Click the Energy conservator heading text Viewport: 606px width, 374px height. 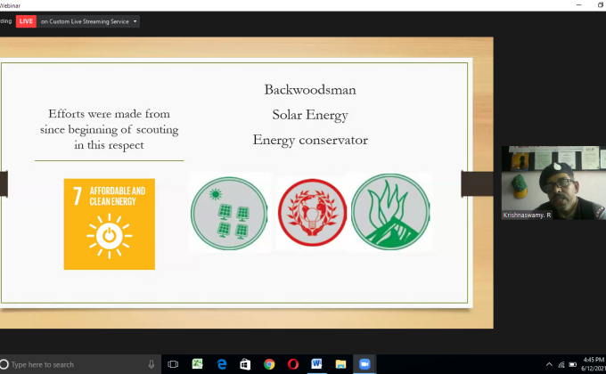coord(310,141)
